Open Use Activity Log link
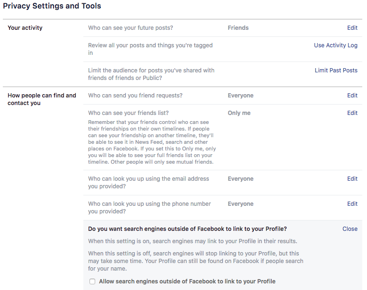The image size is (367, 290). pos(335,45)
